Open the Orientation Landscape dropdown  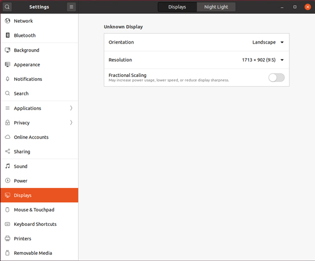[268, 42]
